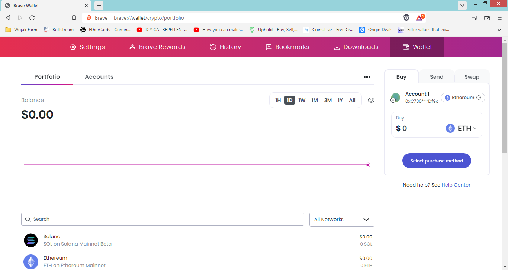Click the asset Search field
The width and height of the screenshot is (508, 270).
(x=163, y=219)
